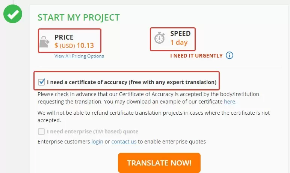Screen dimensions: 290x173
Task: Tick the certificate of accuracy checkbox
Action: click(x=41, y=82)
